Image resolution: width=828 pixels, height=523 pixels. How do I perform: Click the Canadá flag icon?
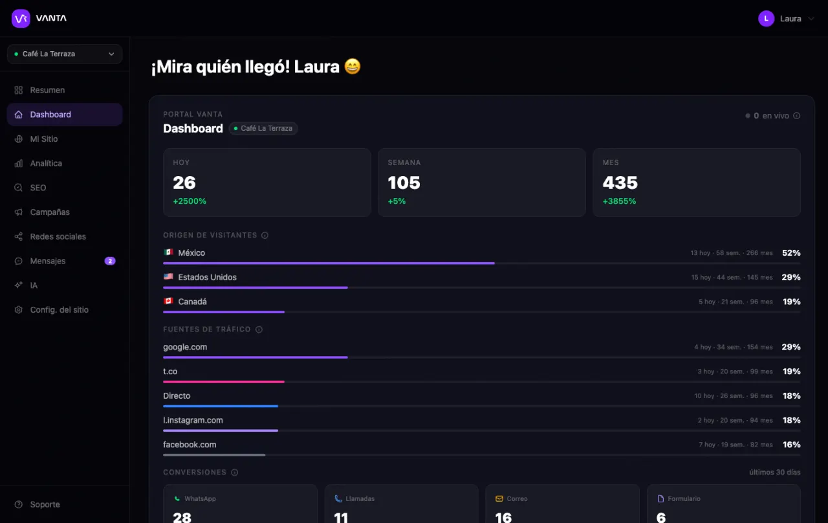[x=168, y=302]
